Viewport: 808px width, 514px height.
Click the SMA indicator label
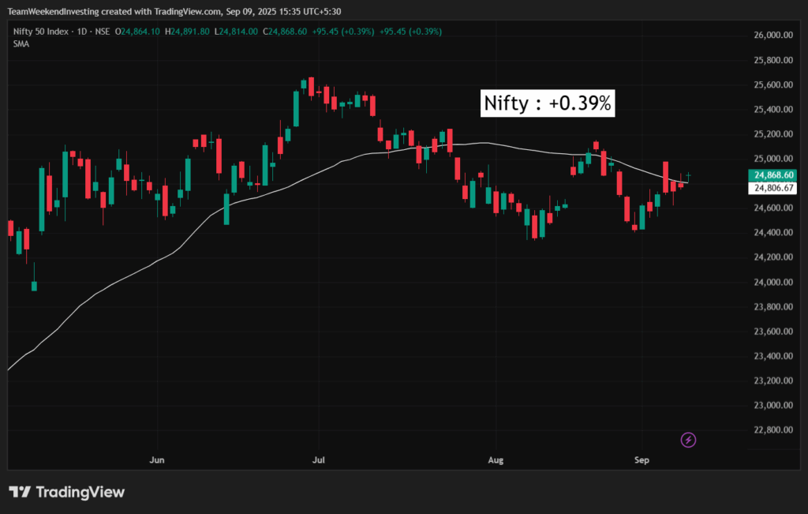pyautogui.click(x=21, y=44)
